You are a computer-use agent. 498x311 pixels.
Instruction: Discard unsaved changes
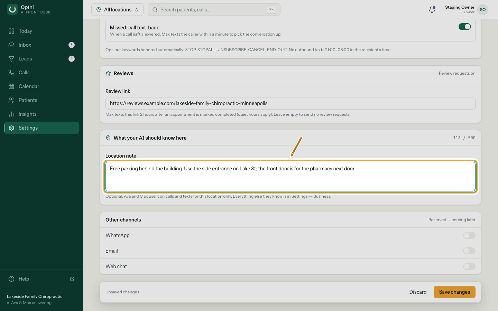(x=418, y=292)
